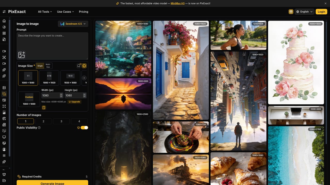Viewport: 330px width, 185px height.
Task: Expand the All Tools menu
Action: (45, 12)
